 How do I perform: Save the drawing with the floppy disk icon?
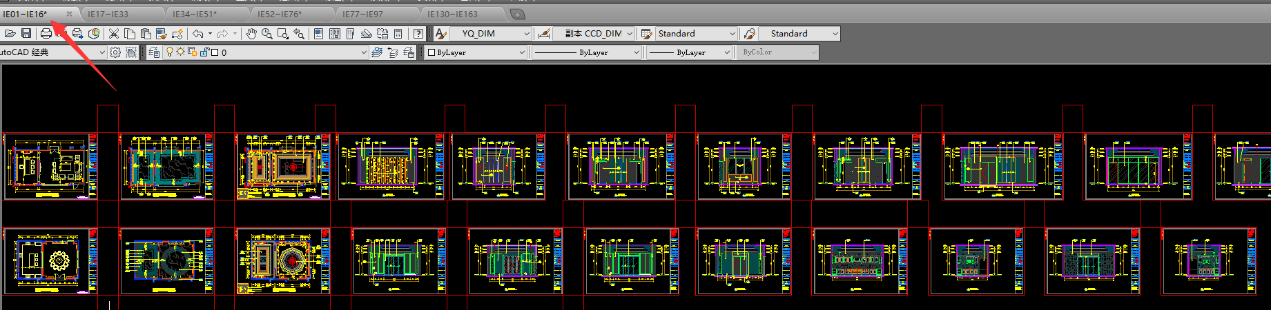(26, 33)
